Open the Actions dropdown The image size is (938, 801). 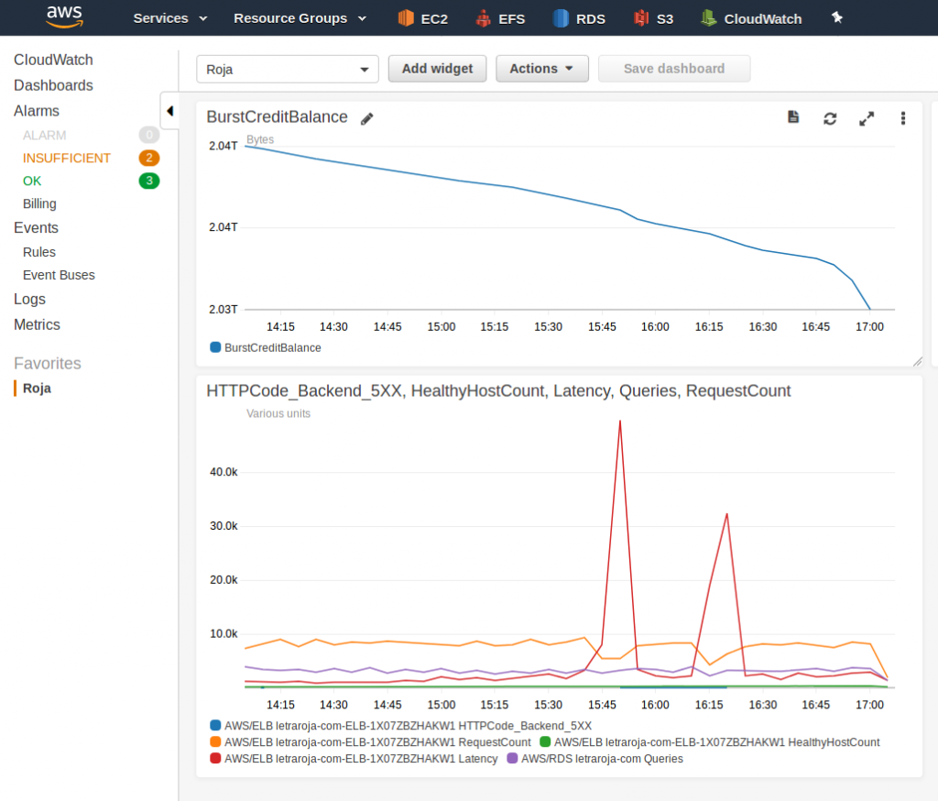coord(541,69)
